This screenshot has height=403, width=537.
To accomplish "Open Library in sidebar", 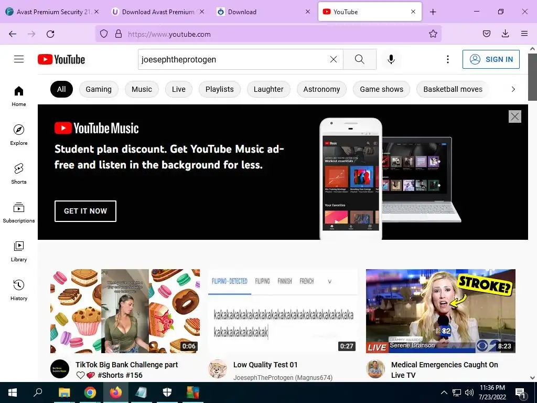I will (x=19, y=251).
